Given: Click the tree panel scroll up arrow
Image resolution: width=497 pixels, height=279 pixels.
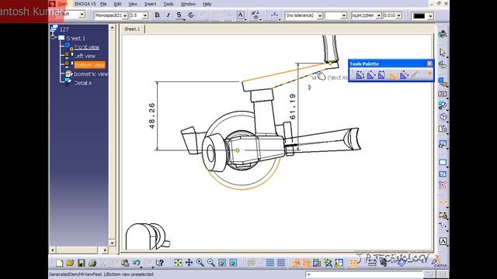Looking at the screenshot, I should point(112,28).
